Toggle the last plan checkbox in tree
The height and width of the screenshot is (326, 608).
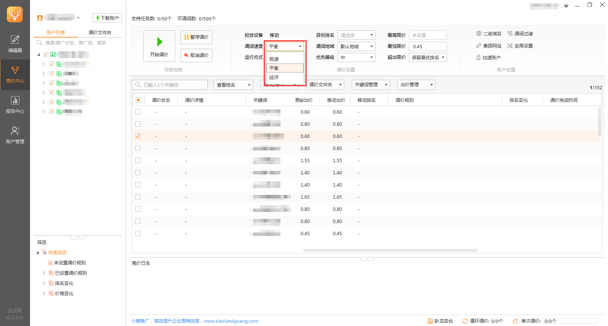(x=52, y=111)
